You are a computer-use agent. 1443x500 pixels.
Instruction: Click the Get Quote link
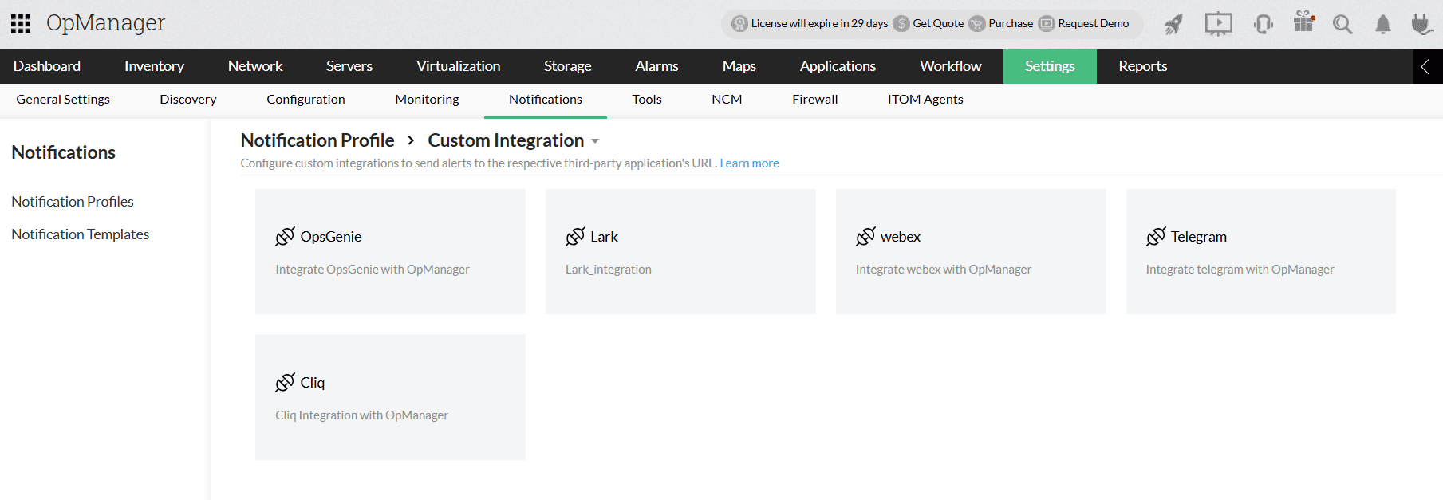[x=938, y=24]
